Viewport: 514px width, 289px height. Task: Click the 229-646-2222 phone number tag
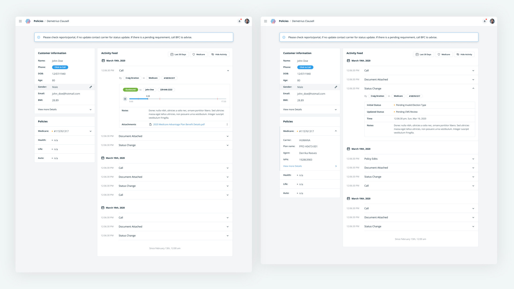(166, 90)
